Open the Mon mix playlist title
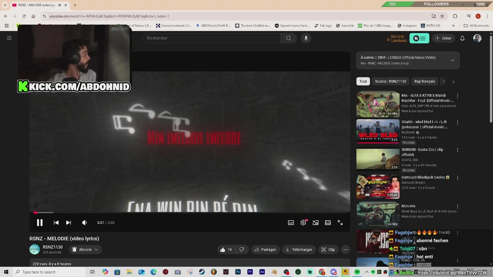Screen dimensions: 493x277 [x=408, y=206]
